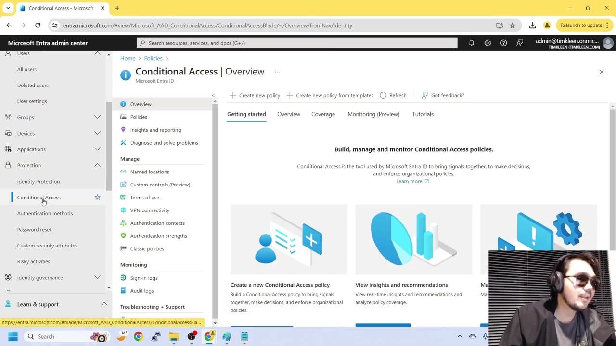Focus the Search resources, services, and docs box
The image size is (616, 346).
[297, 43]
